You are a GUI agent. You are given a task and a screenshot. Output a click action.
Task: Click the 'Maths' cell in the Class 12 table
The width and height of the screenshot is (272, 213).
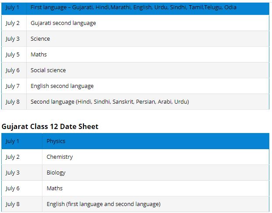[55, 188]
